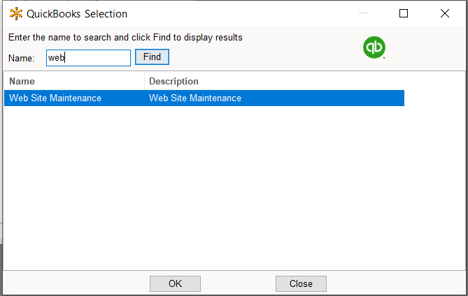Image resolution: width=468 pixels, height=296 pixels.
Task: Click the "QuickBooks Selection" title bar text
Action: click(77, 13)
